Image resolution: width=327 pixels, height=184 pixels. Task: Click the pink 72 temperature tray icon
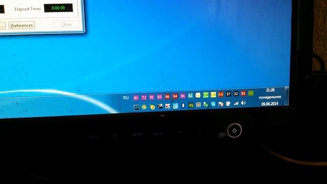pos(144,98)
